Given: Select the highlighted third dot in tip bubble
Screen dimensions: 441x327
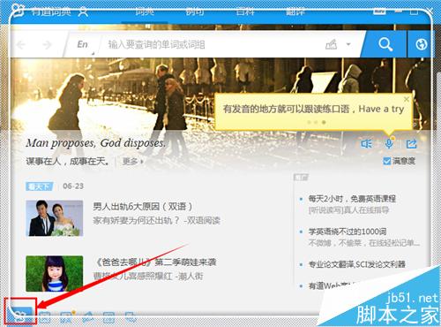Looking at the screenshot, I should click(x=324, y=122).
